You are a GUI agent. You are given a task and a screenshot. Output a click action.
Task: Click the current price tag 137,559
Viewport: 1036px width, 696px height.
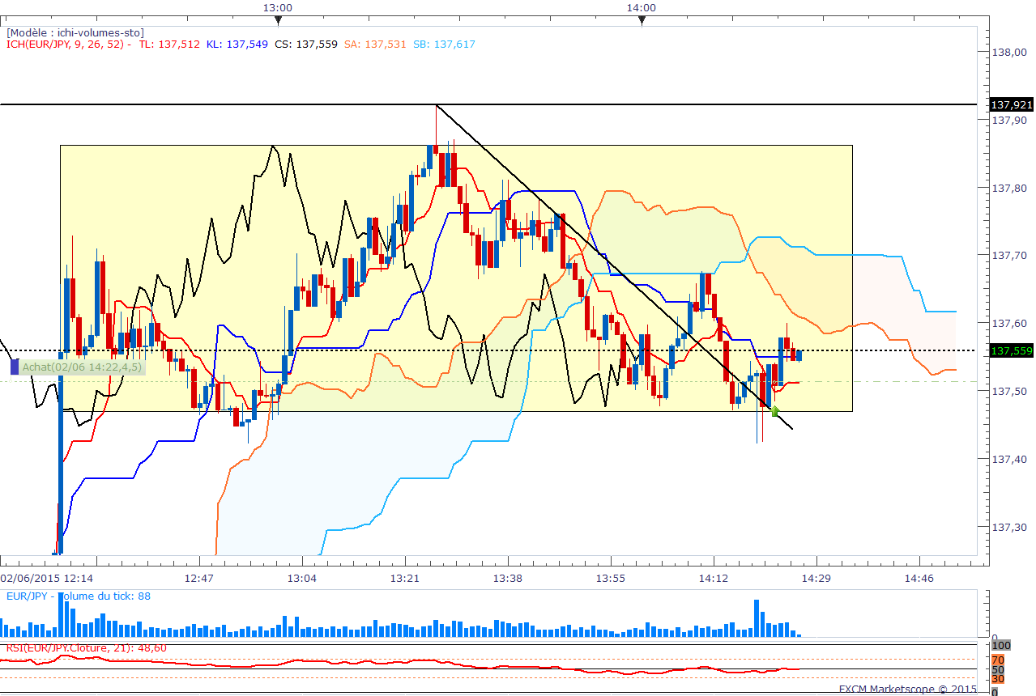[1011, 351]
